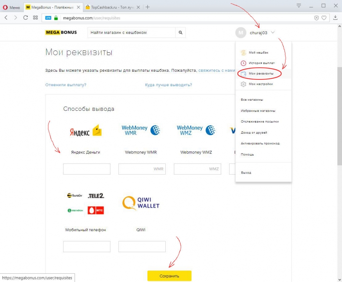The height and width of the screenshot is (282, 342).
Task: Click the 'Мои реквизиты' page heading
Action: (79, 52)
